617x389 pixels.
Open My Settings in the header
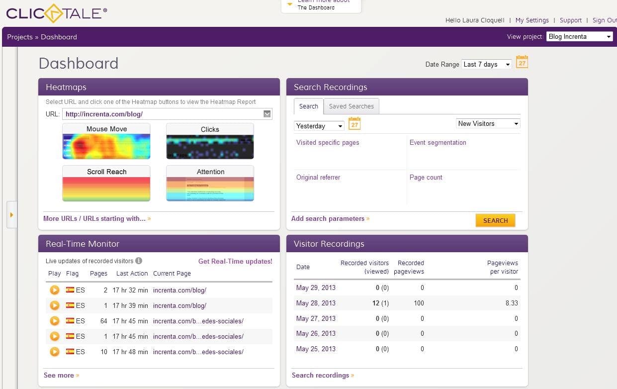(532, 20)
